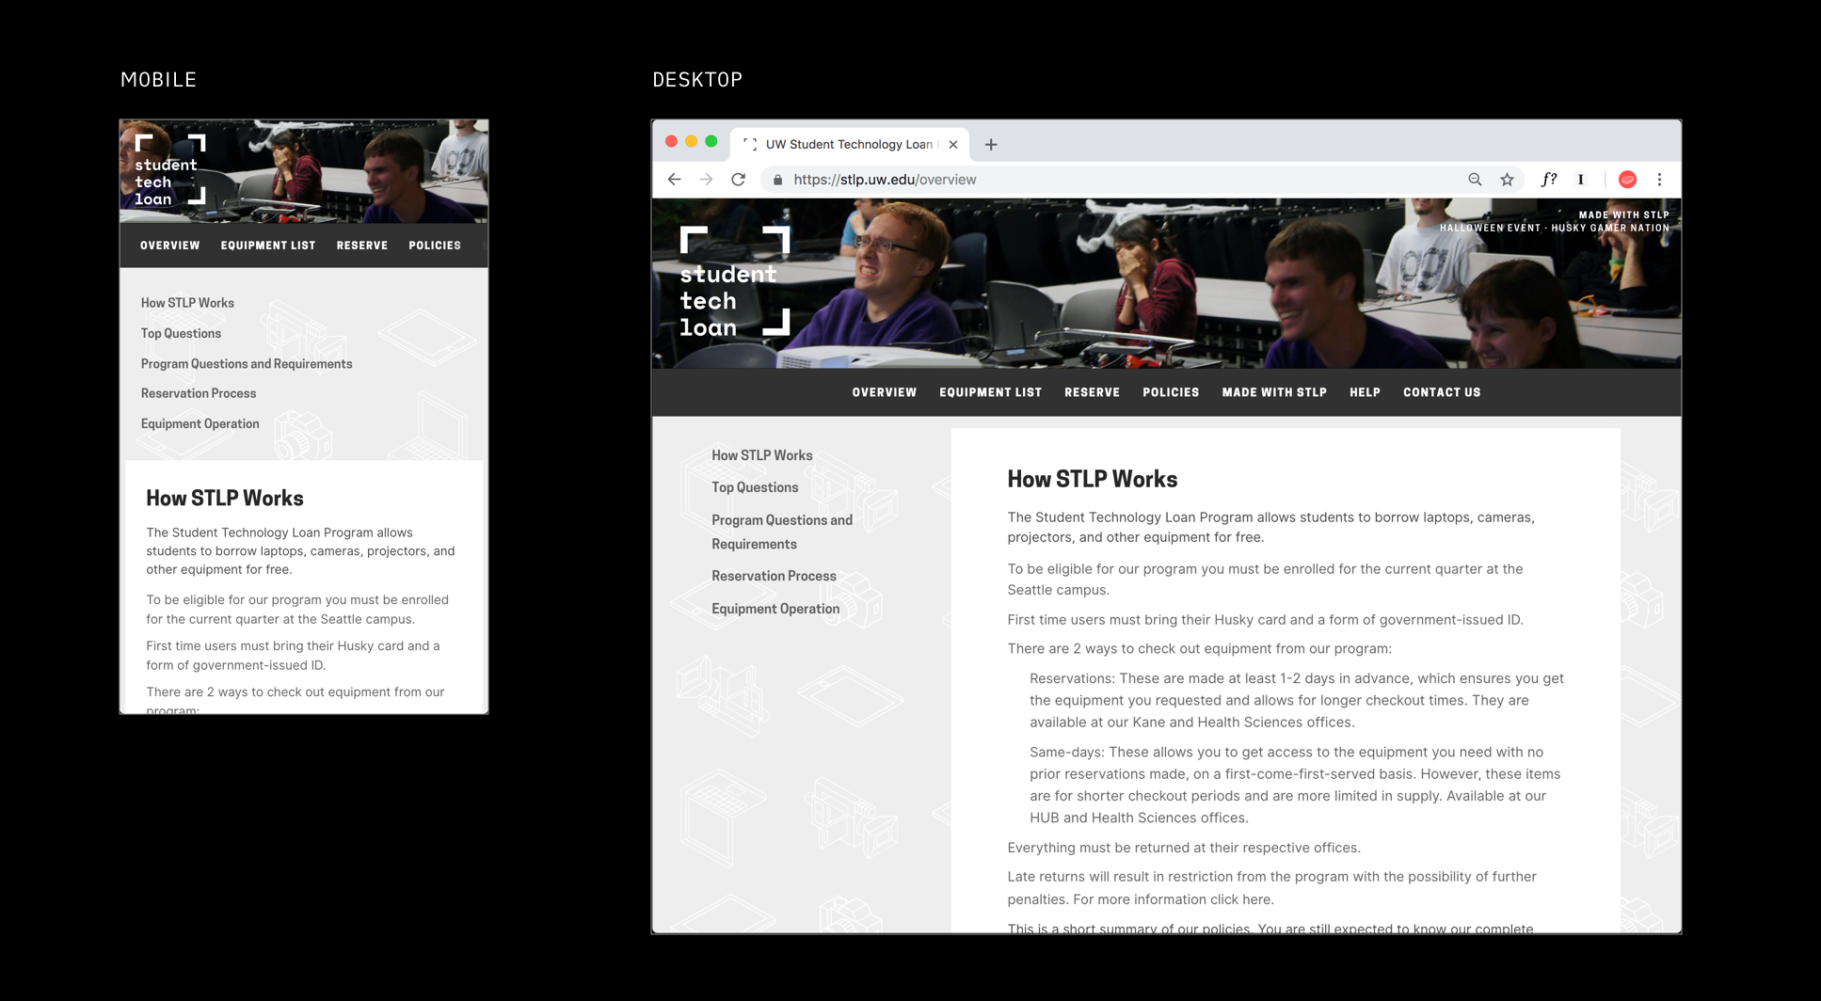
Task: Click the student tech loan logo on desktop
Action: pos(734,282)
